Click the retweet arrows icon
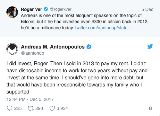The image size is (160, 116). 31,108
